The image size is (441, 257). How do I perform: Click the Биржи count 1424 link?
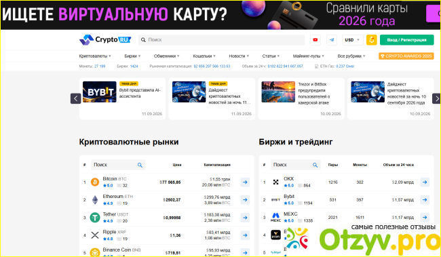[x=134, y=66]
